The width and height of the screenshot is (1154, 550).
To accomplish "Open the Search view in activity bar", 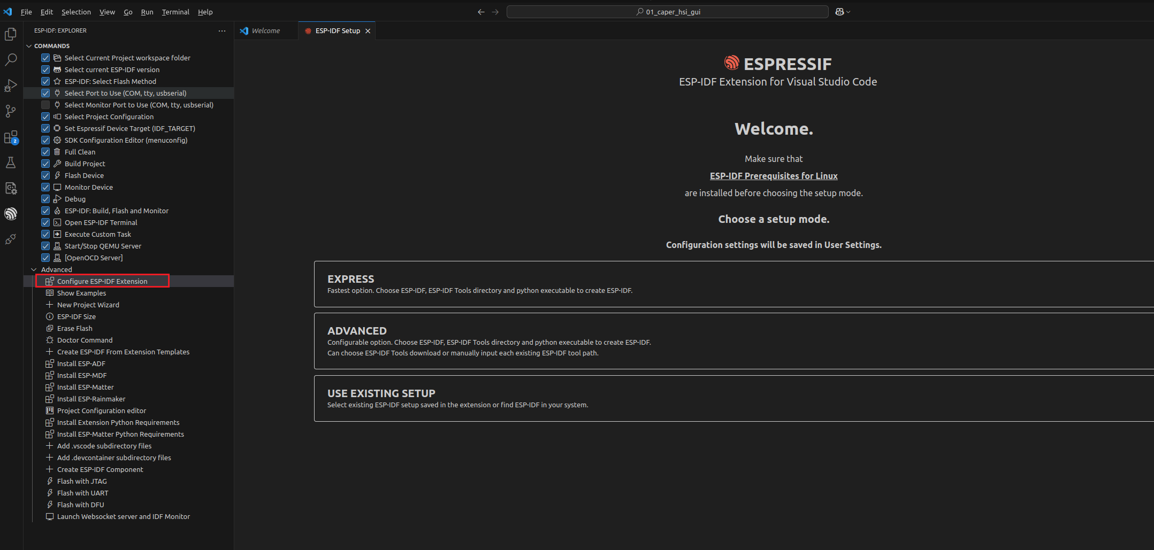I will (x=11, y=60).
